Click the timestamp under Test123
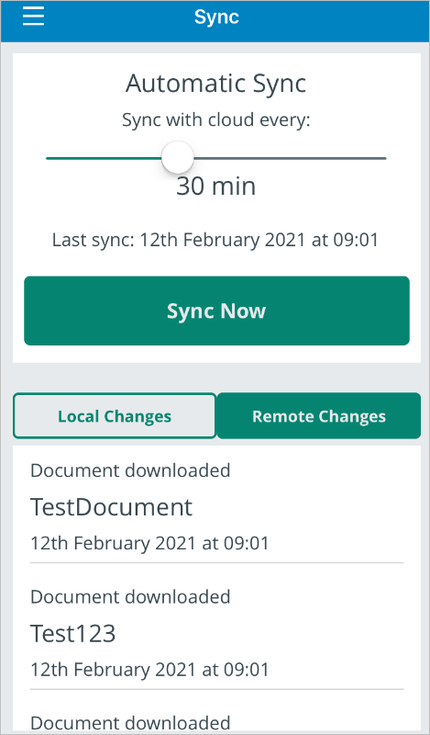 point(149,670)
